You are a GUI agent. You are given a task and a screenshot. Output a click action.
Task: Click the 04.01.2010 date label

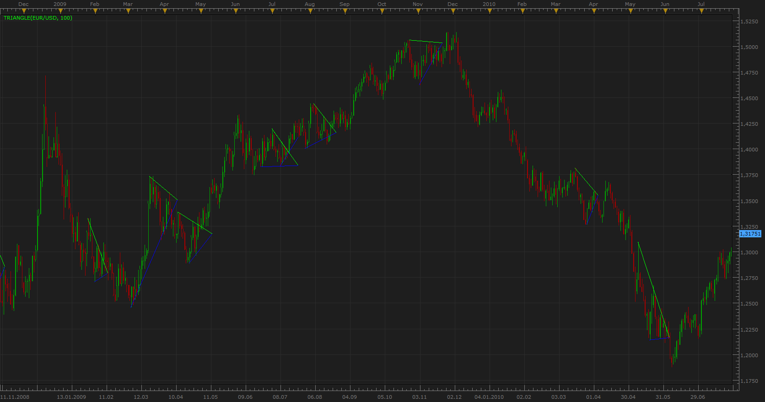489,397
